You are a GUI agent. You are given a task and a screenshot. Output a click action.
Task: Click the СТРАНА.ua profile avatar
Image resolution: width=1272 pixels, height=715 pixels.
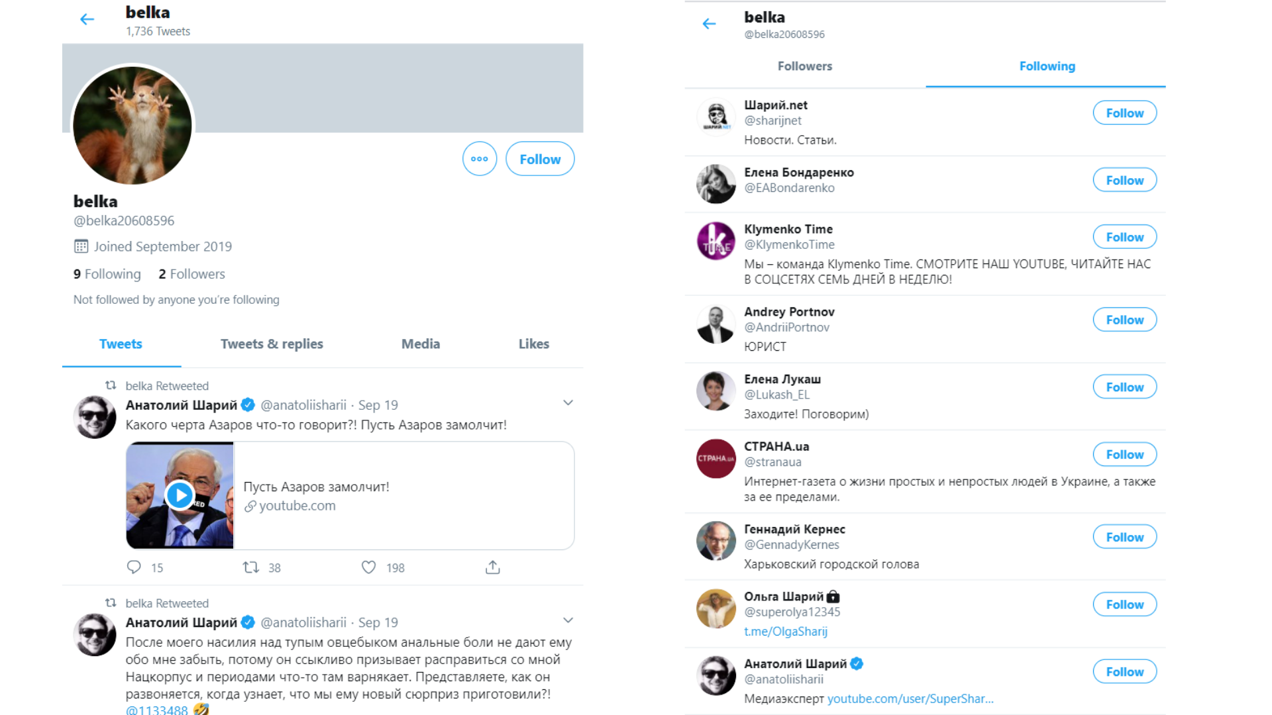click(715, 458)
